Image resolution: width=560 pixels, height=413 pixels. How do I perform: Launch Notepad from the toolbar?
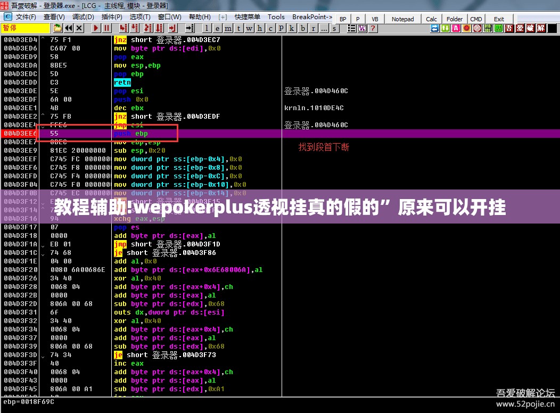tap(403, 19)
